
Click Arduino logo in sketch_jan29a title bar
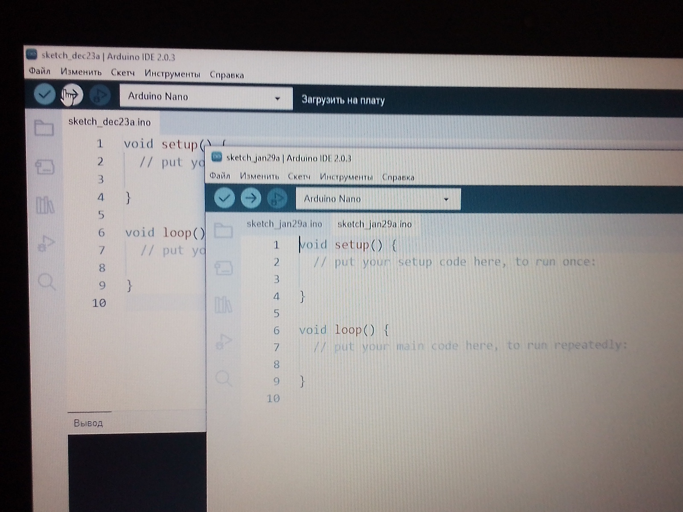217,157
